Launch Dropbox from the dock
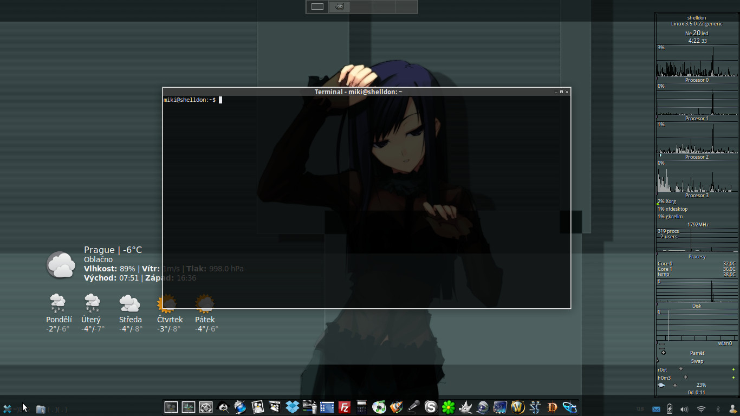 pyautogui.click(x=293, y=407)
